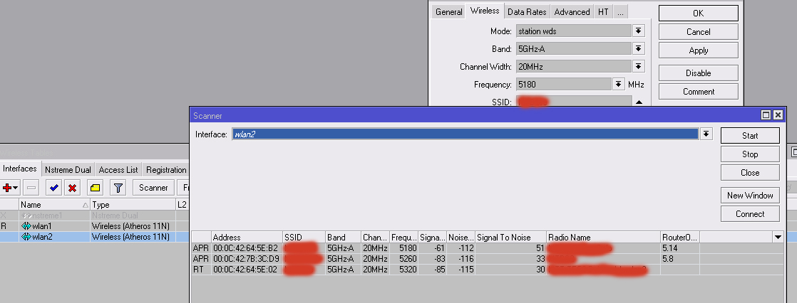Screen dimensions: 797x303
Task: Click the Disable button
Action: (x=699, y=73)
